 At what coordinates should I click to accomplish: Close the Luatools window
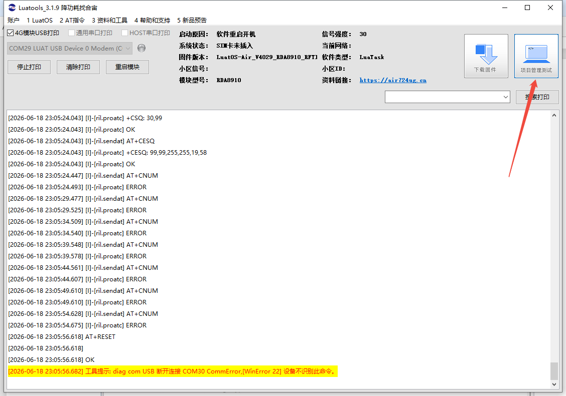550,8
